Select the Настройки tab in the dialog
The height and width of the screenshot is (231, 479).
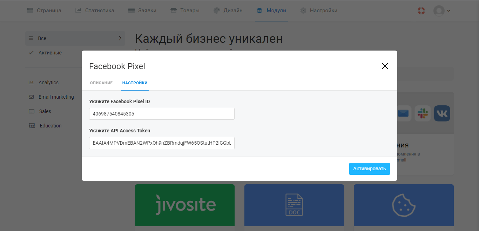pos(135,83)
